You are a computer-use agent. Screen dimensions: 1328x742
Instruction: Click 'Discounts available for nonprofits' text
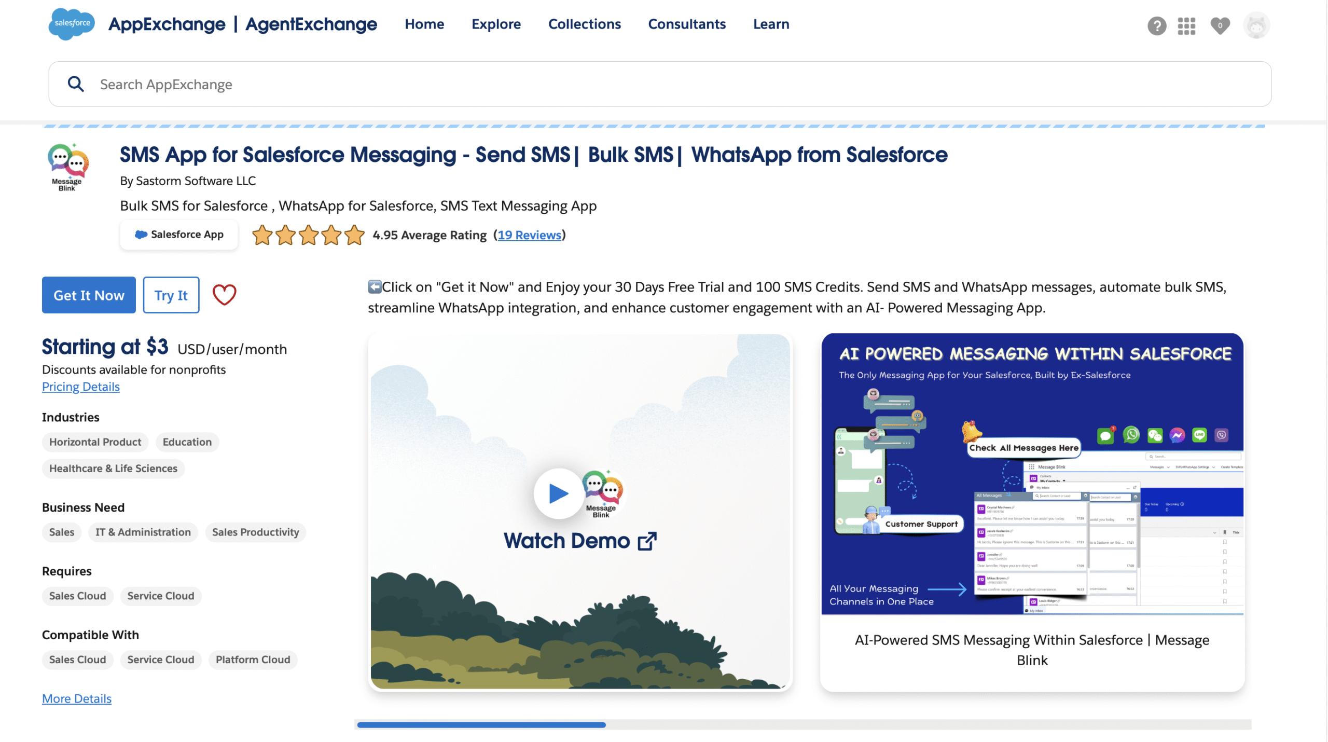click(134, 369)
